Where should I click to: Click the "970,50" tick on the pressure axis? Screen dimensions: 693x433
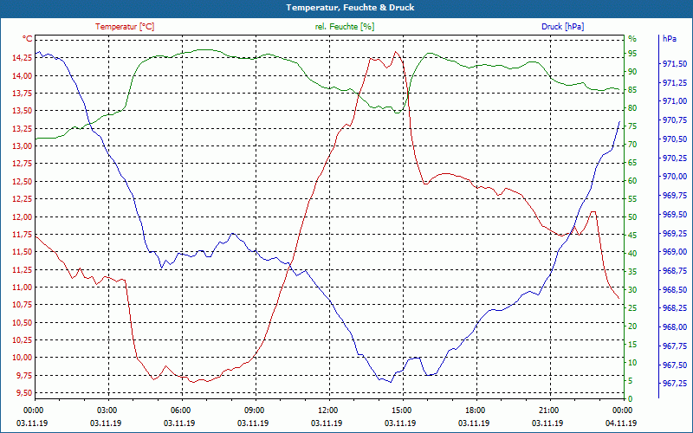pyautogui.click(x=675, y=139)
